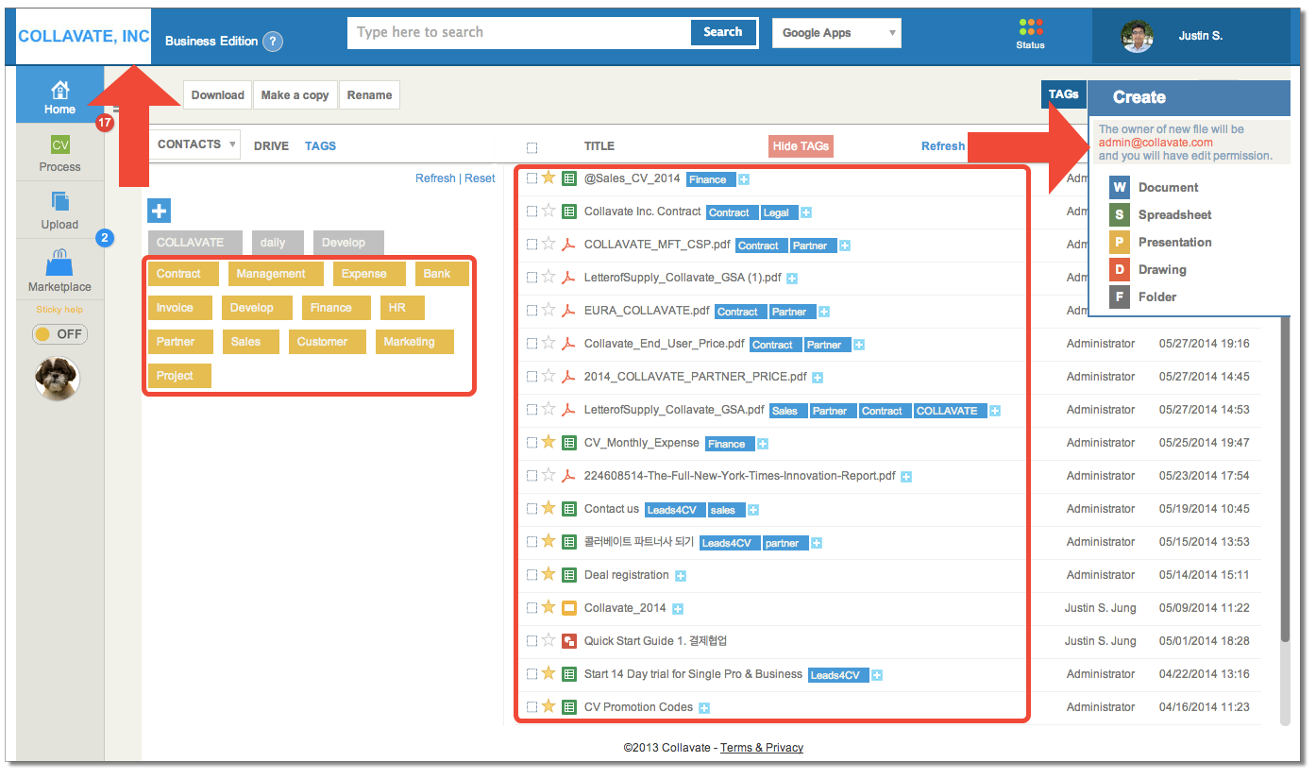Open the Upload sidebar icon
Image resolution: width=1316 pixels, height=779 pixels.
tap(60, 201)
